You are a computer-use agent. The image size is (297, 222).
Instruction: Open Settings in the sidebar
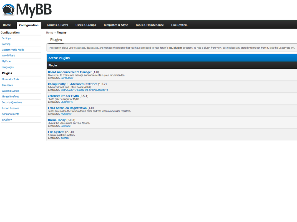(6, 38)
